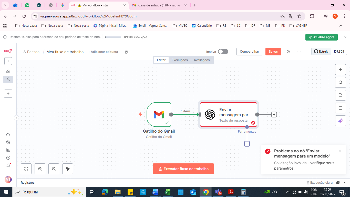The image size is (350, 197).
Task: Open Chrome's Google Translate icon
Action: click(291, 16)
